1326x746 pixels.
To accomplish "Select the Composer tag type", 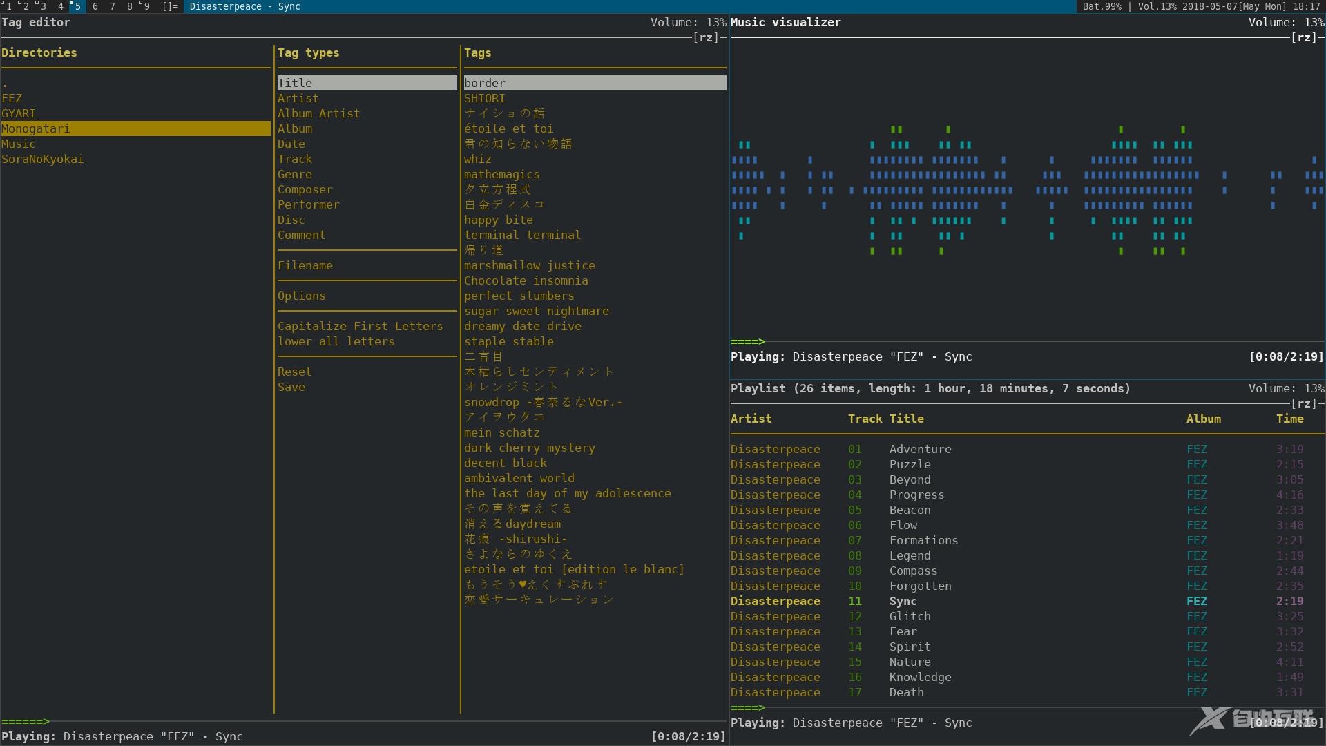I will point(367,189).
